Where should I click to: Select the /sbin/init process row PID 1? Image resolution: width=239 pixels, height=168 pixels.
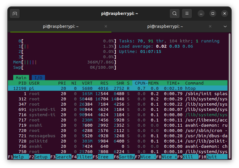pyautogui.click(x=118, y=94)
